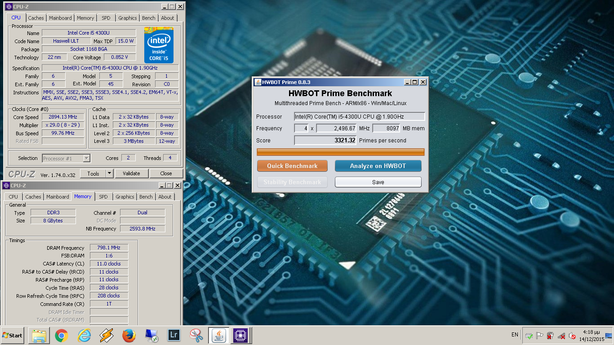Click the Level 3 cache value 3 MBytes
This screenshot has width=614, height=345.
(x=134, y=141)
